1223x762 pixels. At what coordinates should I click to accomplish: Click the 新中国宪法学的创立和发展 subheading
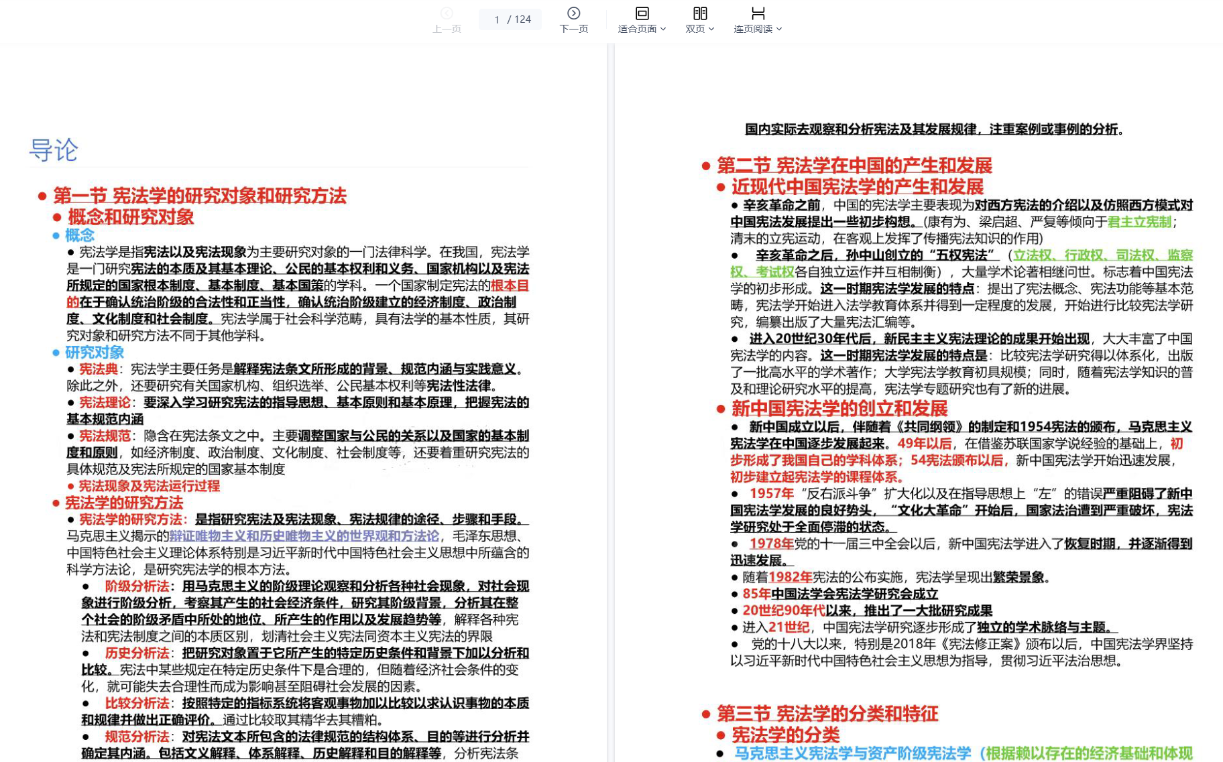[x=839, y=408]
